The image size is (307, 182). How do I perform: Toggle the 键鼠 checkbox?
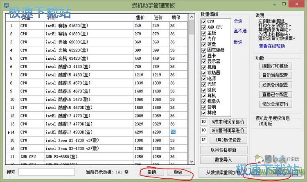[204, 90]
